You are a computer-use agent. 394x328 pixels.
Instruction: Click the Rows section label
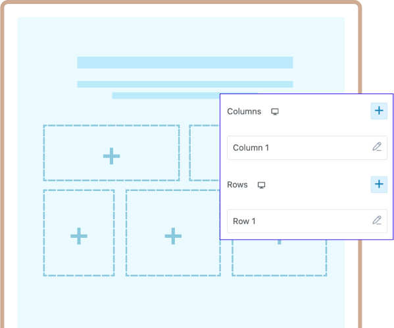pyautogui.click(x=237, y=184)
